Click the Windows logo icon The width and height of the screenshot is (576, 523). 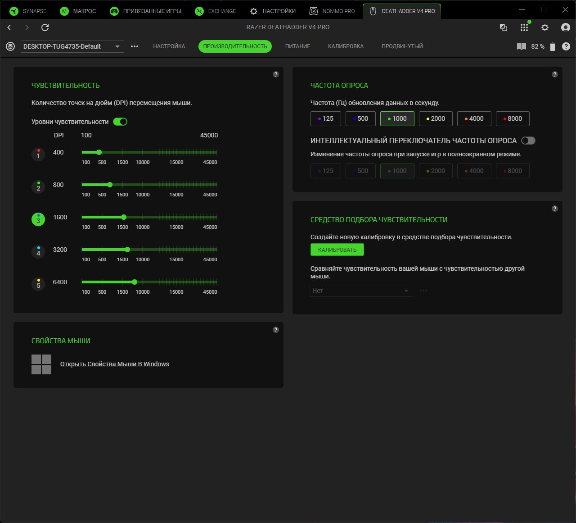pyautogui.click(x=41, y=364)
